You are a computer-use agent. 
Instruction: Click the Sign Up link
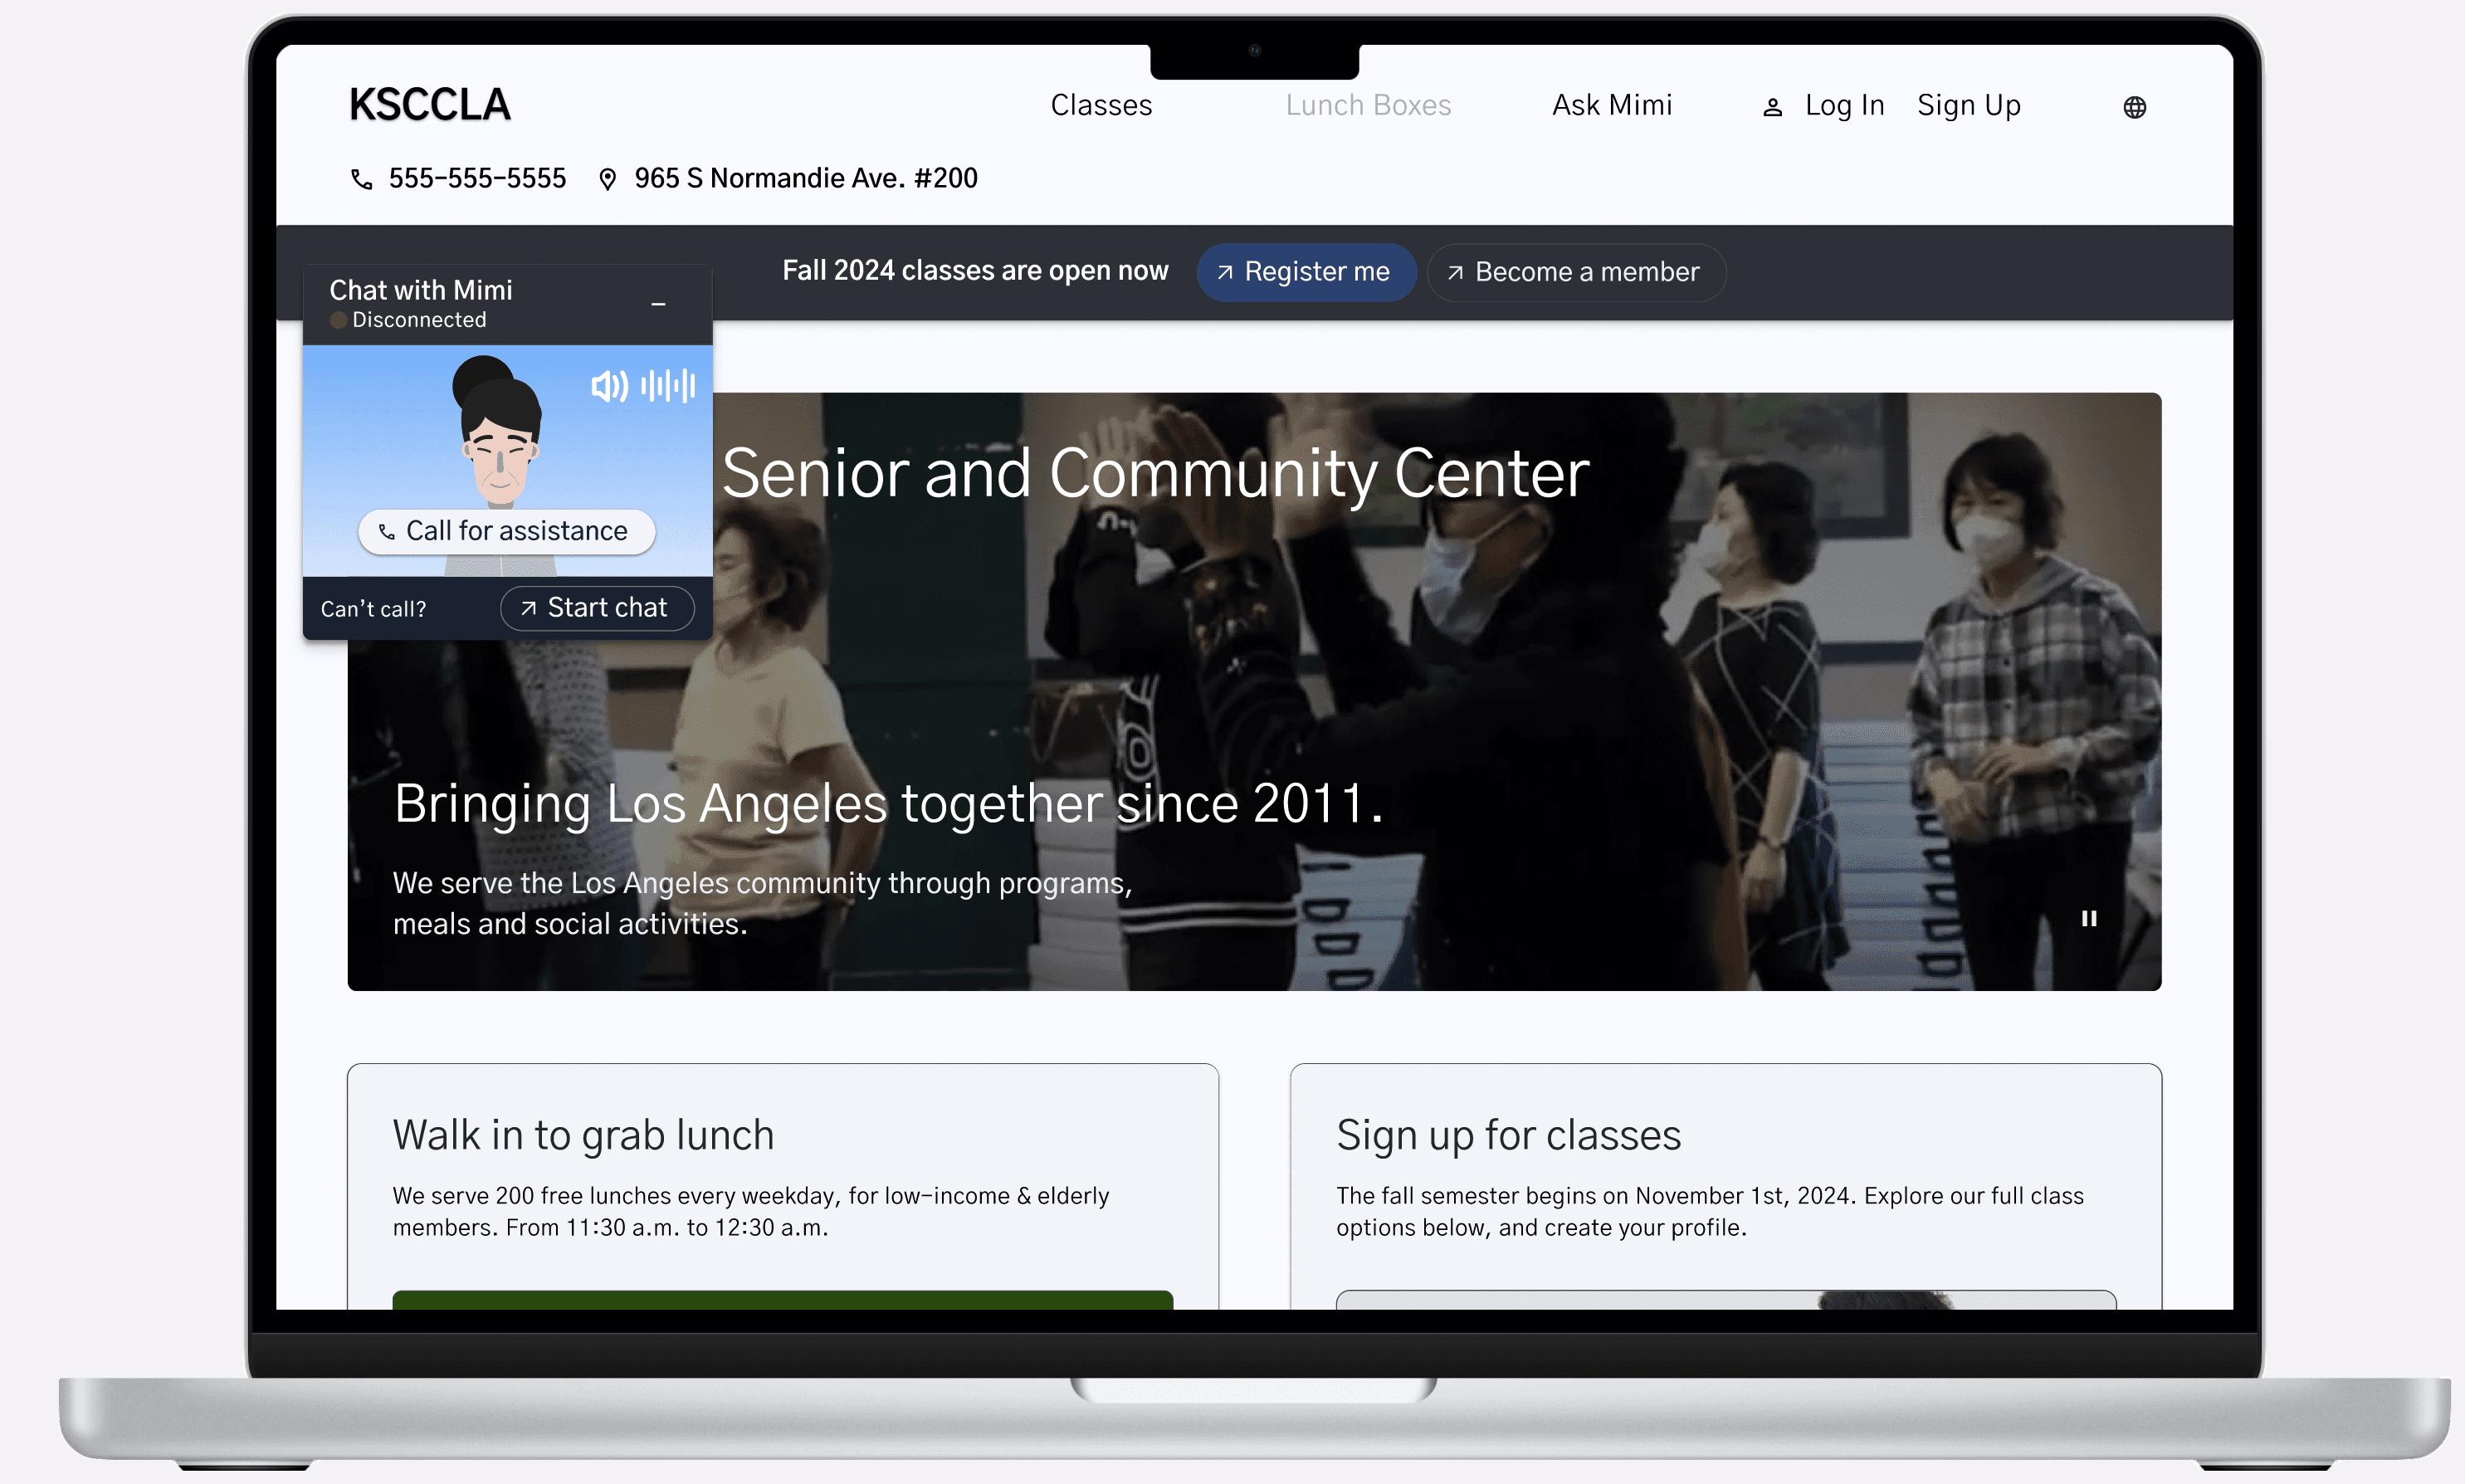[x=1968, y=105]
